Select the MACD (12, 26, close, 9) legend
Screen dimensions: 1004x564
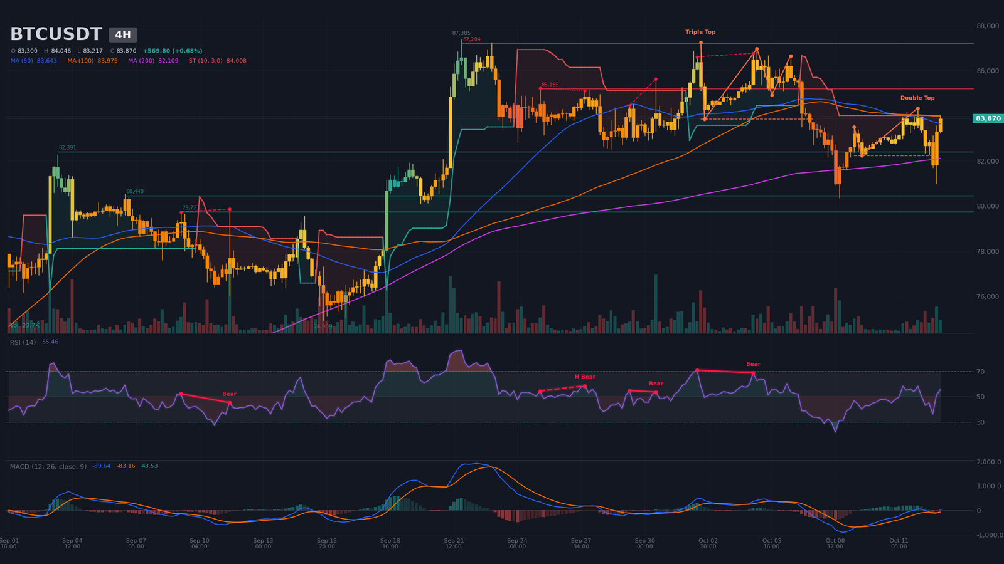coord(48,467)
